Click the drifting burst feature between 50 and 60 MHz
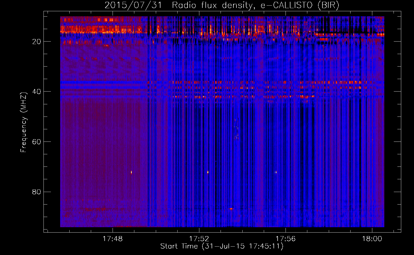This screenshot has height=255, width=414. pyautogui.click(x=236, y=129)
